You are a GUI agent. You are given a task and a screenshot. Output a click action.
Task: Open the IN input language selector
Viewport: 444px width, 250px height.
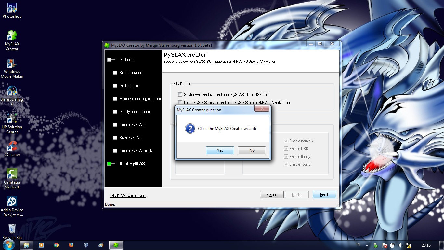click(x=358, y=244)
